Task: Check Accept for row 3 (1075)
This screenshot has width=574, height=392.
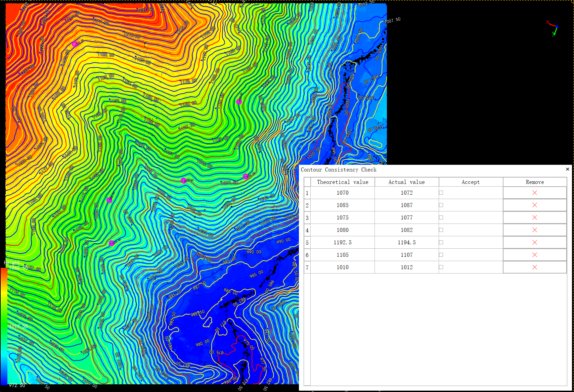Action: [441, 217]
